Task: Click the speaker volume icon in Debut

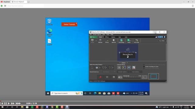Action: click(119, 77)
